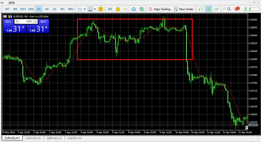Image resolution: width=261 pixels, height=142 pixels.
Task: Click the connection status bar
Action: pos(254,9)
